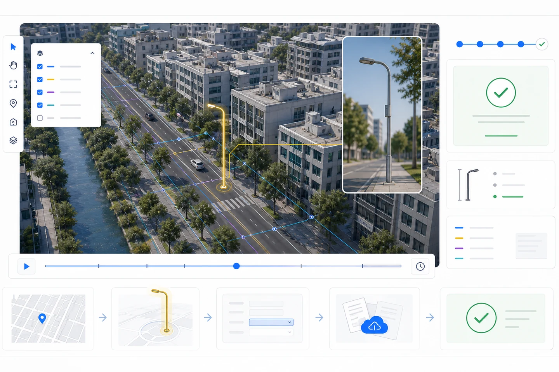Uncheck the yellow line layer

pyautogui.click(x=40, y=79)
